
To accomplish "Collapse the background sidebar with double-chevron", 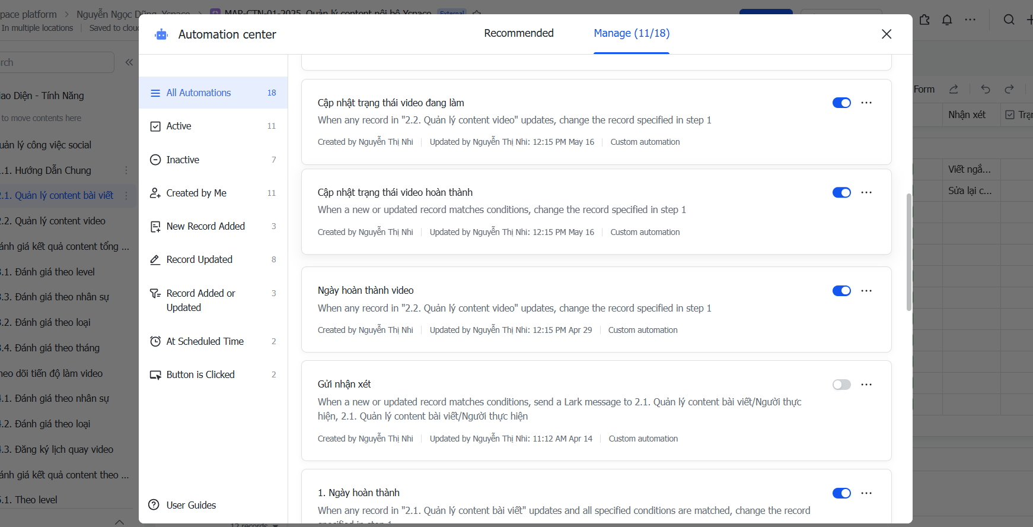I will 129,62.
